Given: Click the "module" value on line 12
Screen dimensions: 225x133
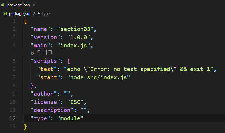Looking at the screenshot, I should point(70,118).
